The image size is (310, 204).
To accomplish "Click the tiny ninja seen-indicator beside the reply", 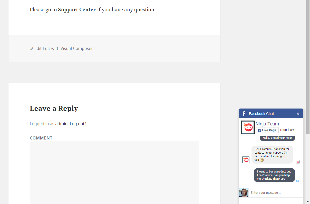I will 298,162.
